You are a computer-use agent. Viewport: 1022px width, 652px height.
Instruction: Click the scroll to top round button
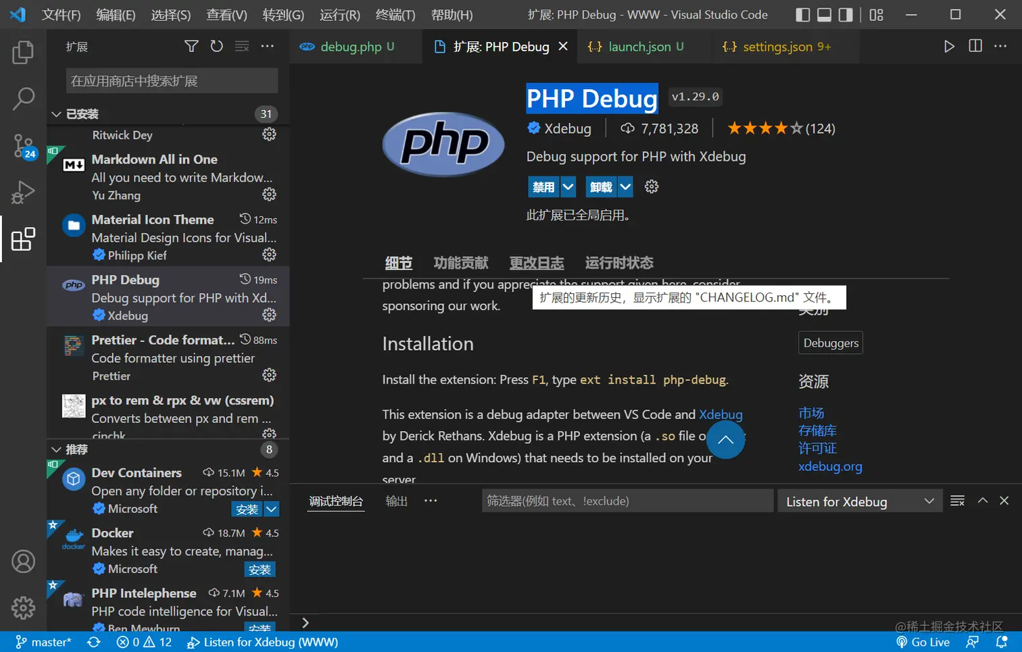725,440
